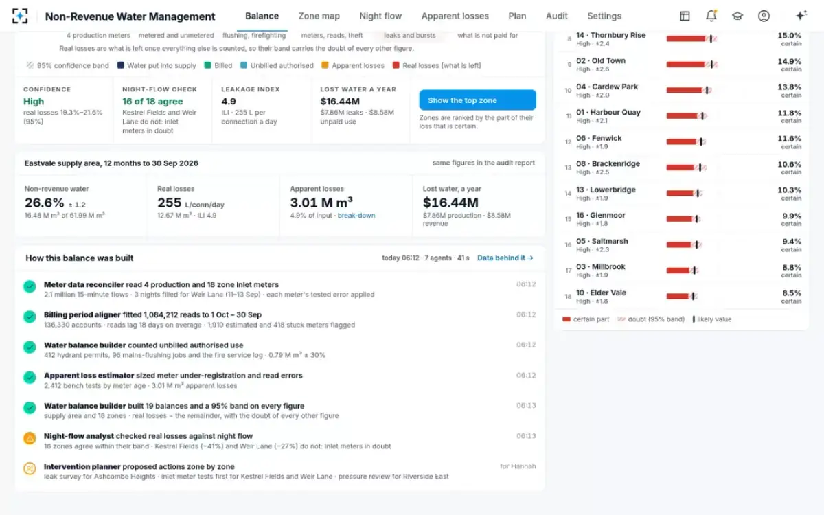
Task: Open the Settings tab
Action: 604,16
